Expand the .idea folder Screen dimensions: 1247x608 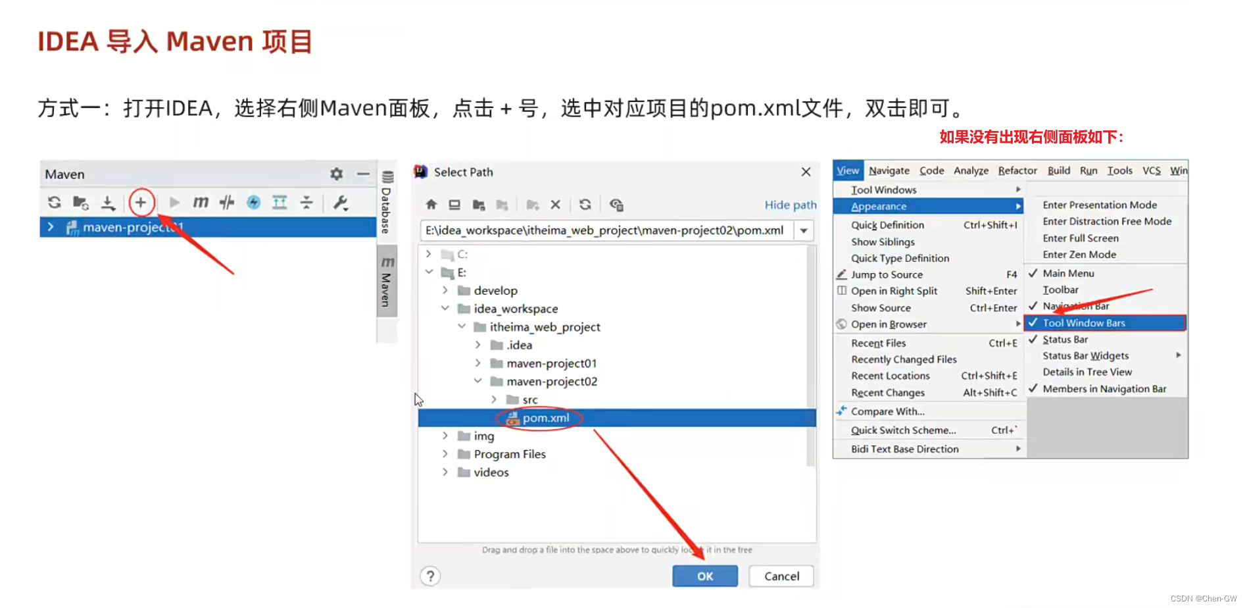pyautogui.click(x=478, y=345)
